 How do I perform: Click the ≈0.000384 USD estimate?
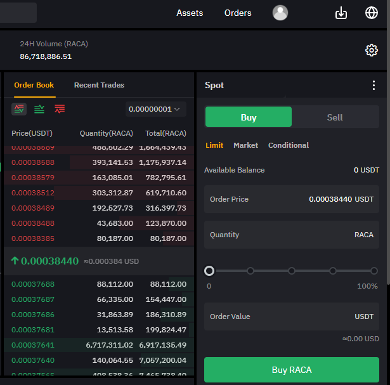(111, 261)
